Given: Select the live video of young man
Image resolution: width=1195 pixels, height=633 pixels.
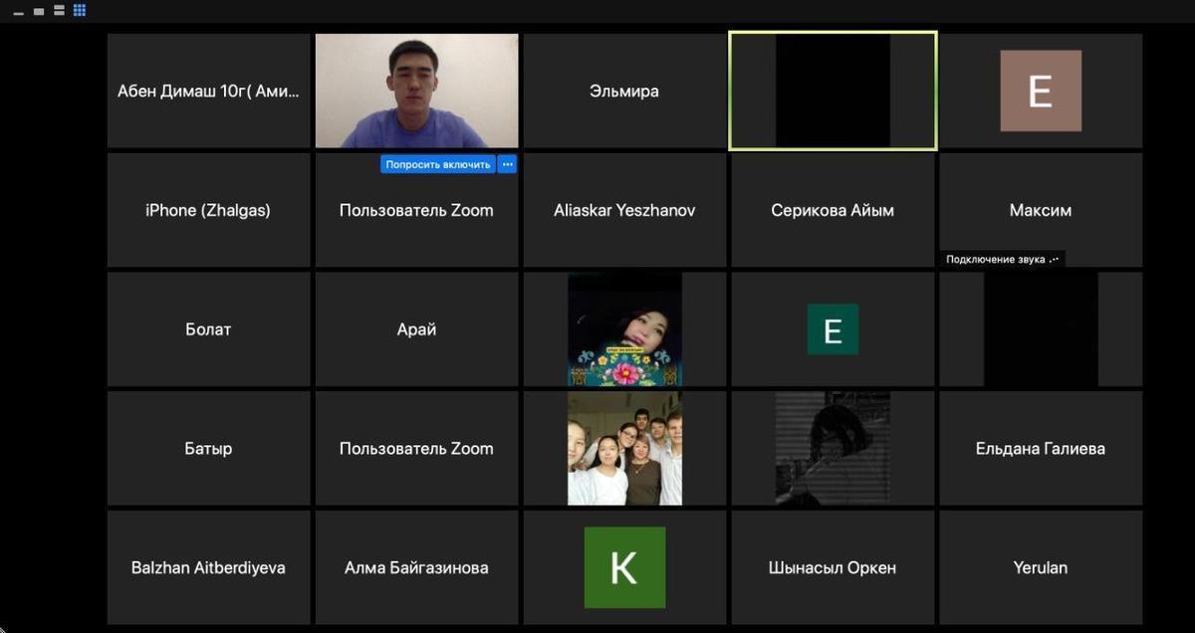Looking at the screenshot, I should 416,91.
